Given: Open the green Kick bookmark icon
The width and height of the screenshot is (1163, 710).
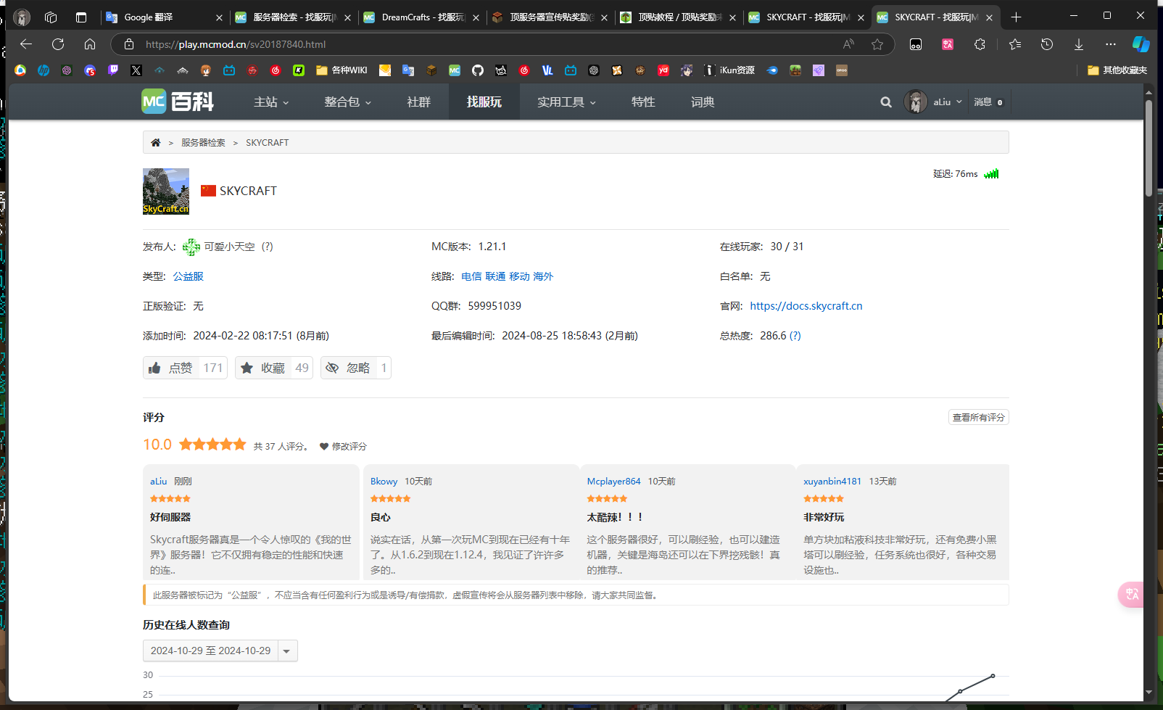Looking at the screenshot, I should click(x=299, y=70).
